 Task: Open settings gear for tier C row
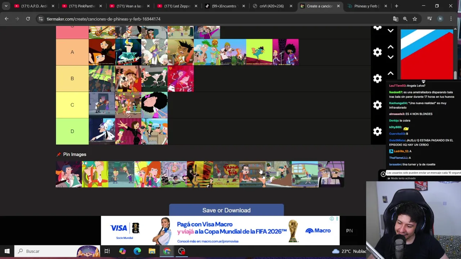point(377,105)
